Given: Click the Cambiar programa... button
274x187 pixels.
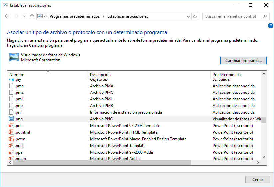Looking at the screenshot, I should pos(243,61).
